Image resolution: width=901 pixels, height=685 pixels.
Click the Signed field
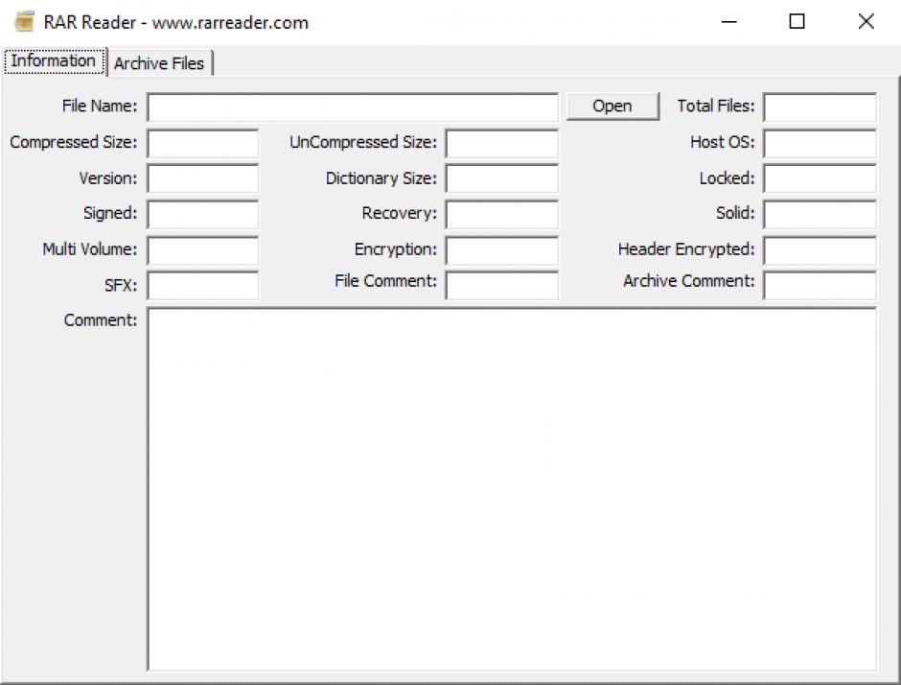(203, 214)
